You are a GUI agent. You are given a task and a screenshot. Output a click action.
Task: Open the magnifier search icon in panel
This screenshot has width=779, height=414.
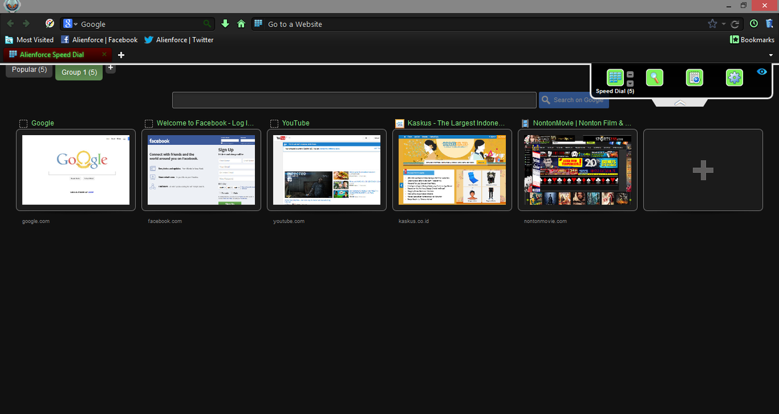point(654,77)
